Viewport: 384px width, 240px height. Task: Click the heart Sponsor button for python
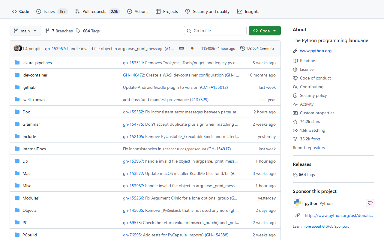click(x=370, y=203)
